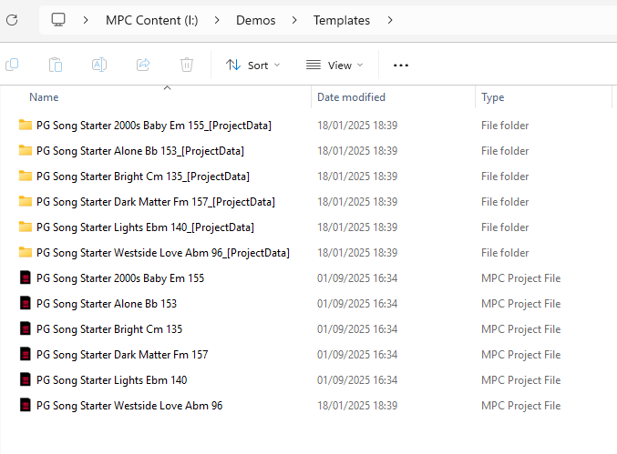Click MPC Project File type of Alone Bb 153
This screenshot has width=617, height=454.
click(521, 304)
